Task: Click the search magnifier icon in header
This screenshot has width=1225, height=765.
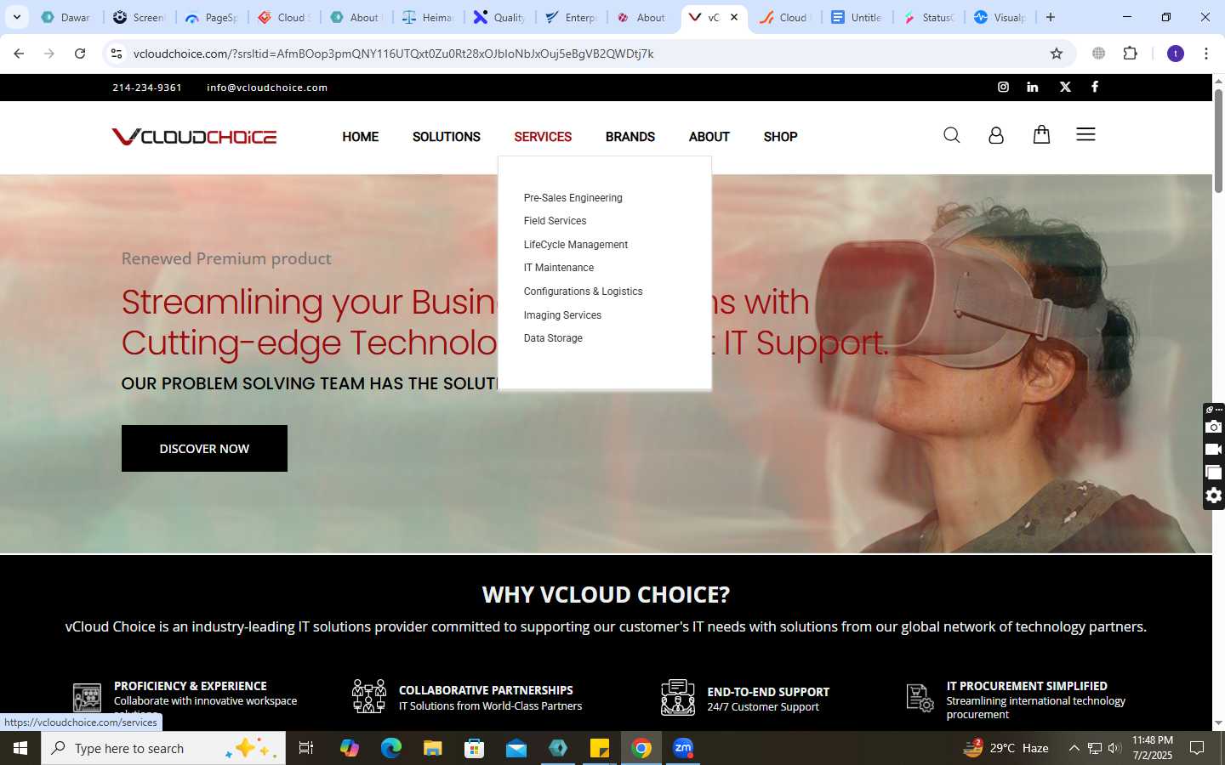Action: (952, 135)
